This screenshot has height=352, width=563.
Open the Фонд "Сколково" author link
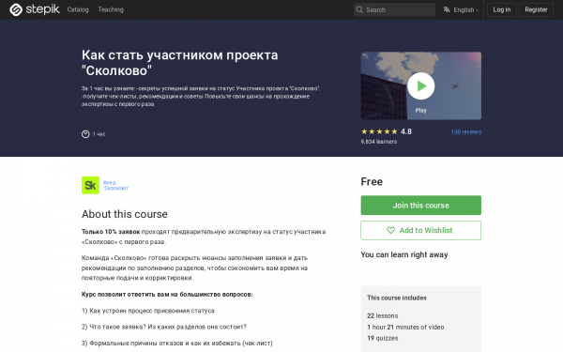tap(115, 185)
